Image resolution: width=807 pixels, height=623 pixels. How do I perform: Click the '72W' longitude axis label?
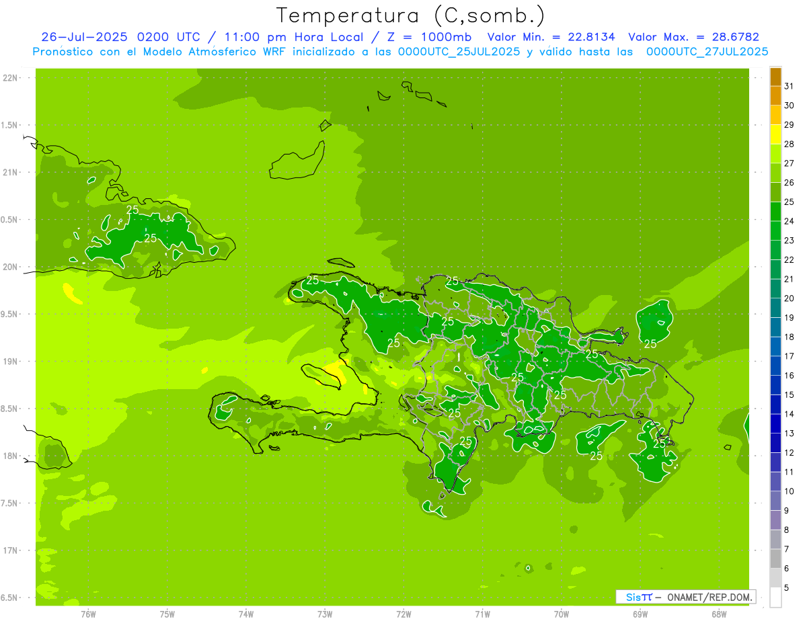point(403,614)
